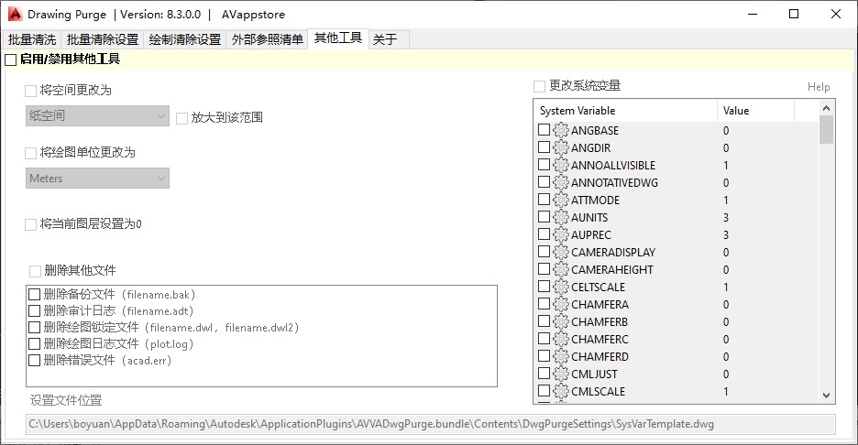The image size is (858, 445).
Task: Toggle the 更改系统变量 checkbox
Action: (x=540, y=86)
